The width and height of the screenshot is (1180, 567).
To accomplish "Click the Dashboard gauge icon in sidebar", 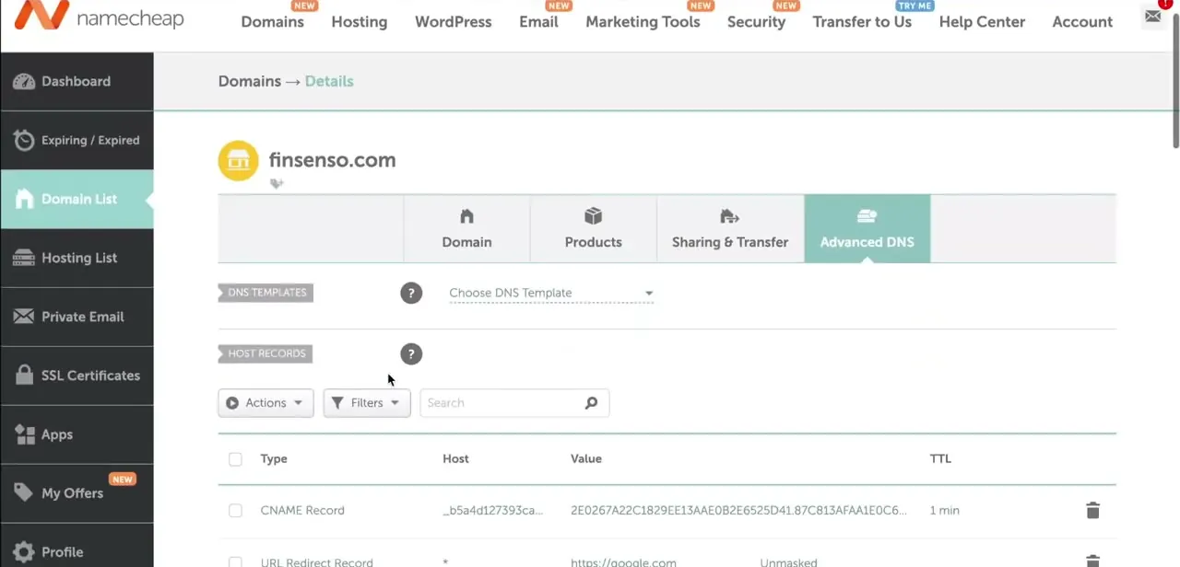I will (x=24, y=81).
